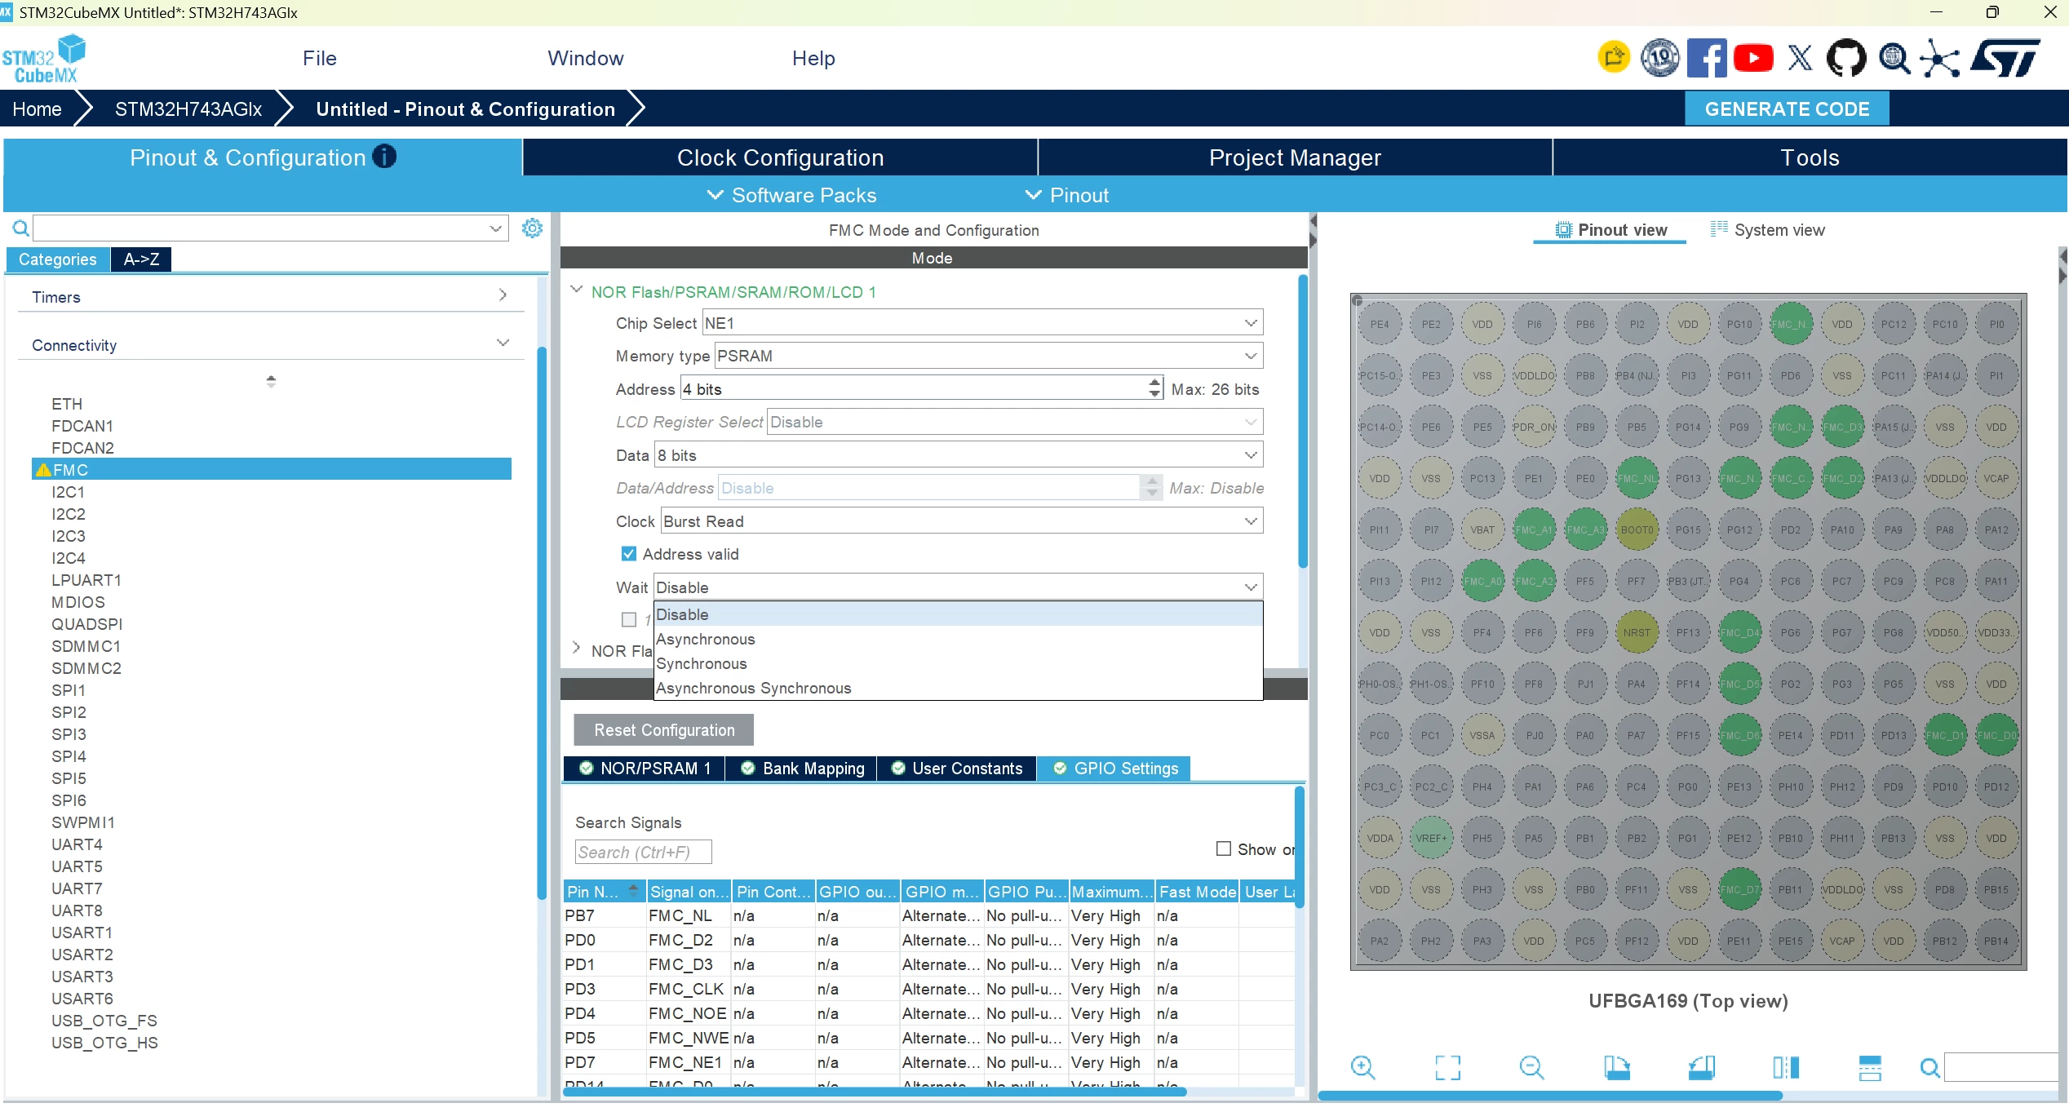Click the GENERATE CODE button

point(1787,109)
